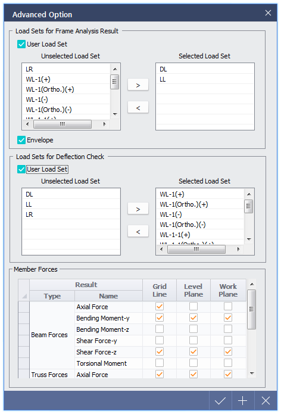Cancel with the X icon in bottom bar
Viewport: 281px width, 414px height.
coord(266,401)
